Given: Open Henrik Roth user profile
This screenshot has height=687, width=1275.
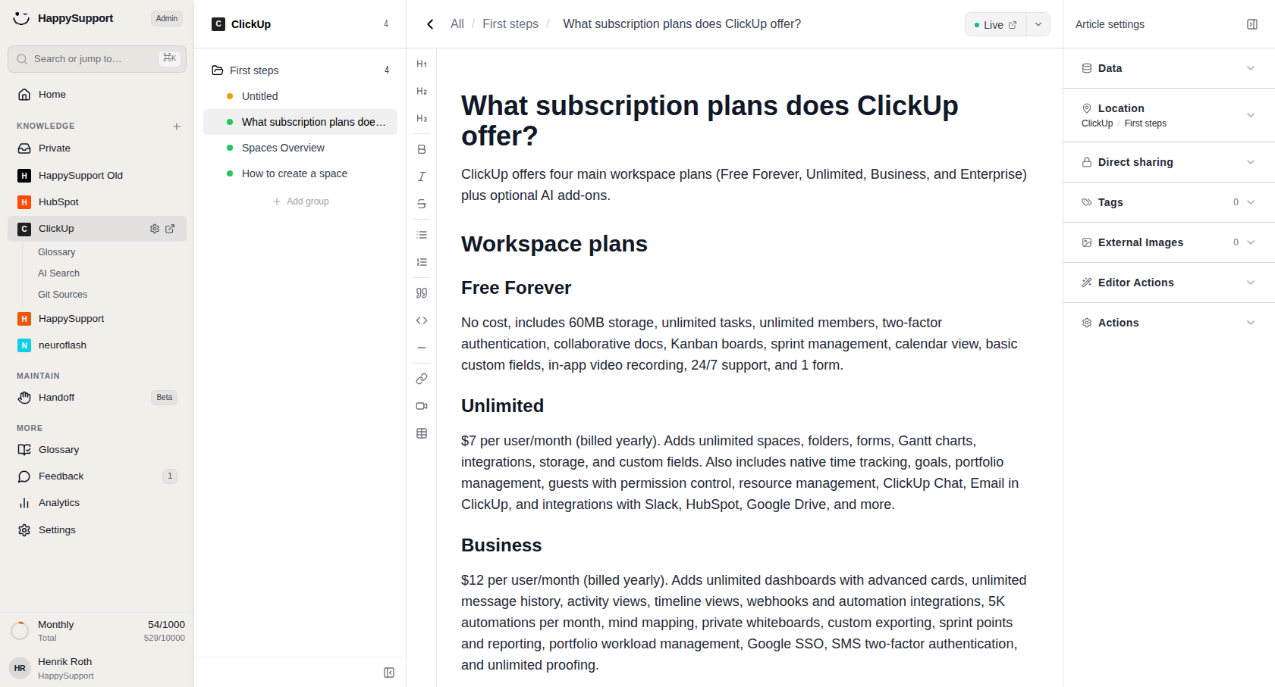Looking at the screenshot, I should pyautogui.click(x=97, y=668).
